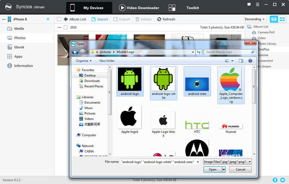Open the hamburger menu icon
289x184 pixels.
pos(258,5)
